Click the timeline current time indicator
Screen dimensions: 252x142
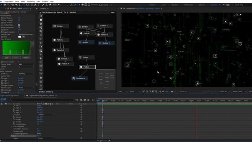click(103, 101)
